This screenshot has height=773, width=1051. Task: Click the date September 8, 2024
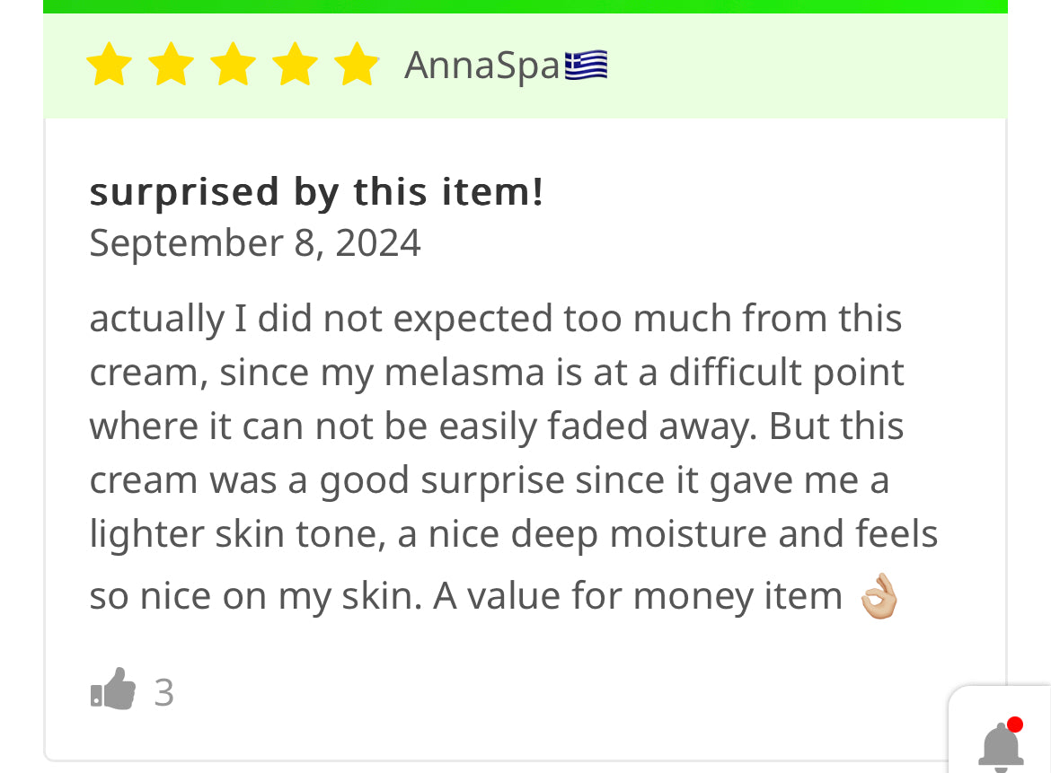pos(255,242)
